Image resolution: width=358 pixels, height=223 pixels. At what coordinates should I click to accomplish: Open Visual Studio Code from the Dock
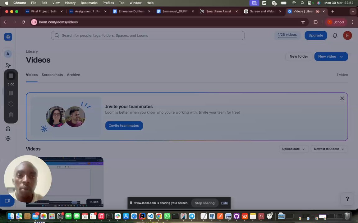[x=150, y=216]
